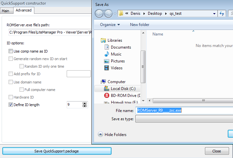
Task: Select Computer in navigation pane
Action: click(116, 82)
